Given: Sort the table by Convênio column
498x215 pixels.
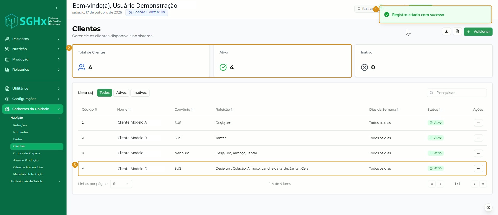Looking at the screenshot, I should [x=184, y=110].
